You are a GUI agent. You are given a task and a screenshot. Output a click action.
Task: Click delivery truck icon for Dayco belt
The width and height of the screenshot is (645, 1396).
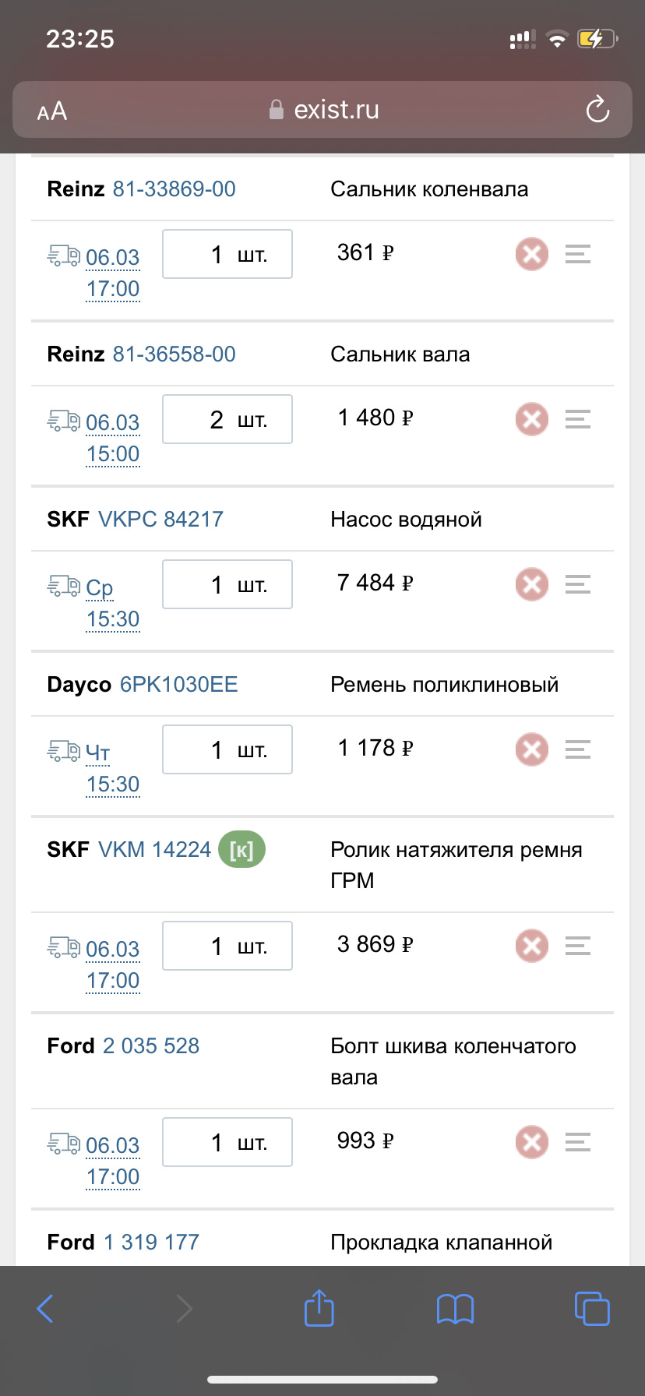tap(63, 751)
